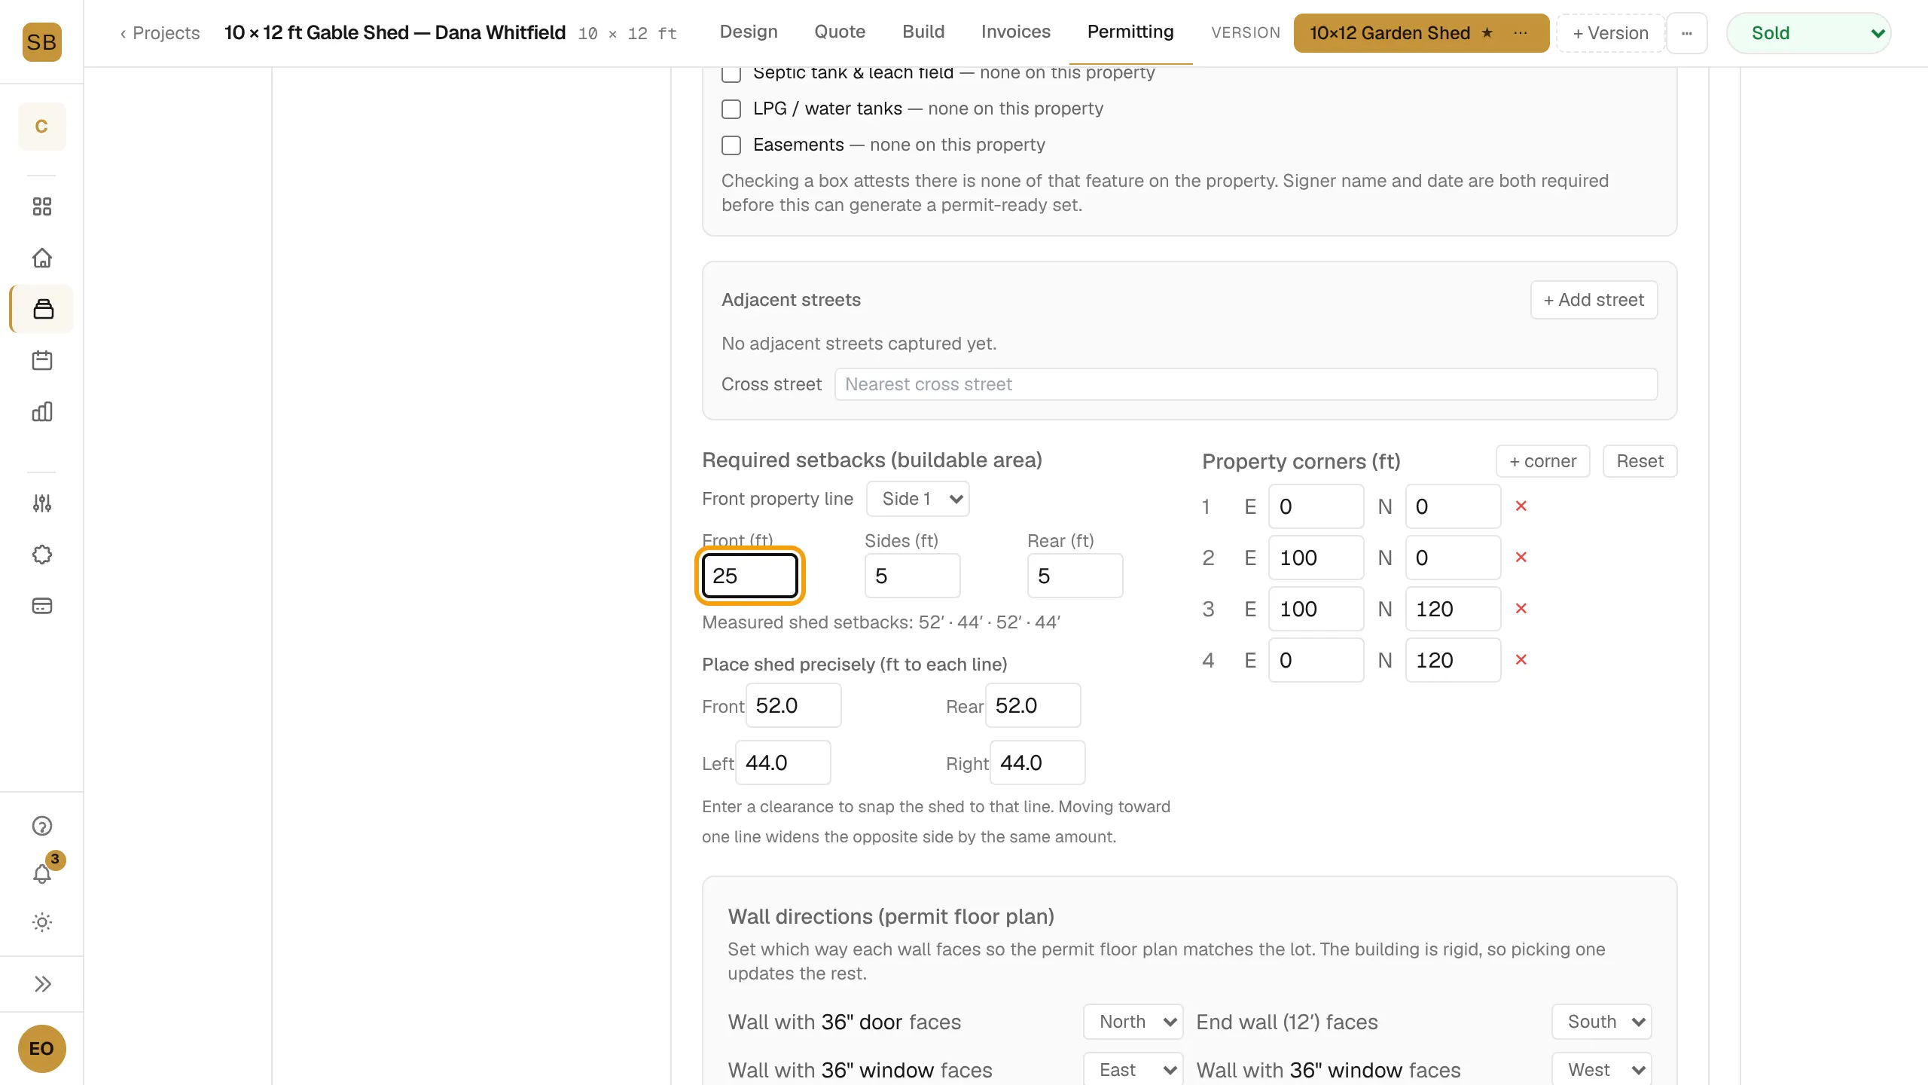Open the puzzle-piece integrations icon
The width and height of the screenshot is (1928, 1085).
point(42,555)
